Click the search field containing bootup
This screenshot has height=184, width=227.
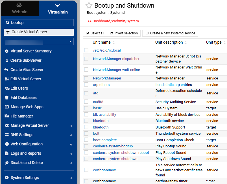39,23
